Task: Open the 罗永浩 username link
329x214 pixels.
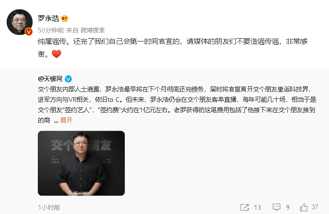Action: point(49,18)
